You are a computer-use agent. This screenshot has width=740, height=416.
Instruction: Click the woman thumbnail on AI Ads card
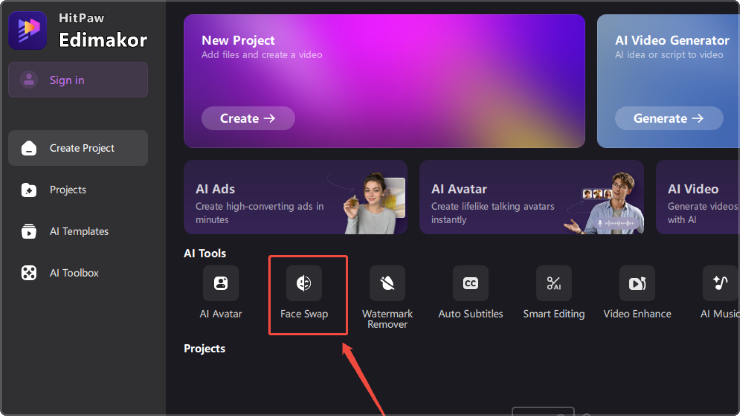[375, 203]
